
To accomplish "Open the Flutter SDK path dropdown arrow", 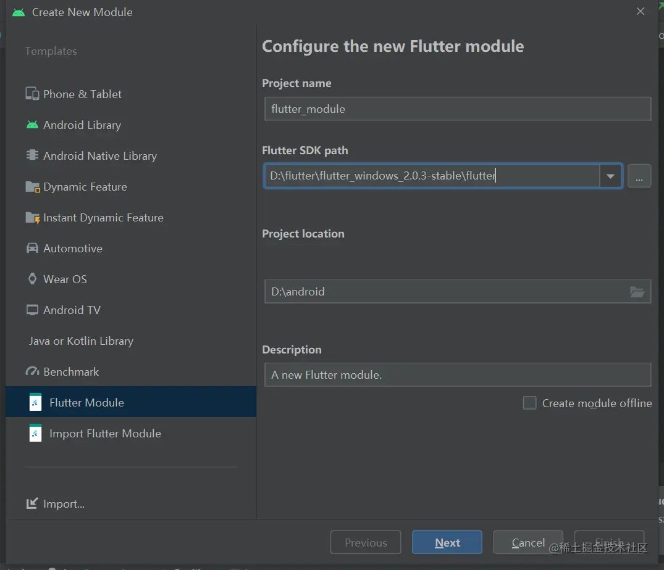I will [610, 176].
